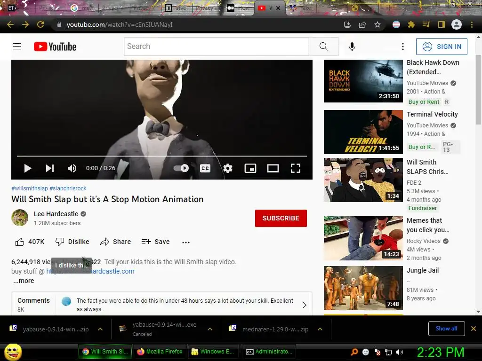Toggle the autoplay switch in the player
The height and width of the screenshot is (361, 482).
pyautogui.click(x=181, y=168)
